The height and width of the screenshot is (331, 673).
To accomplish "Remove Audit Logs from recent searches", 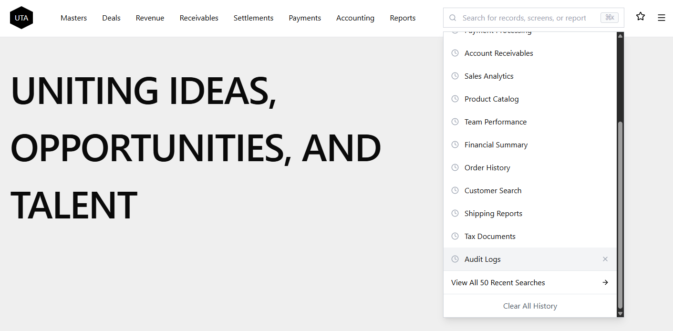I will pyautogui.click(x=605, y=259).
